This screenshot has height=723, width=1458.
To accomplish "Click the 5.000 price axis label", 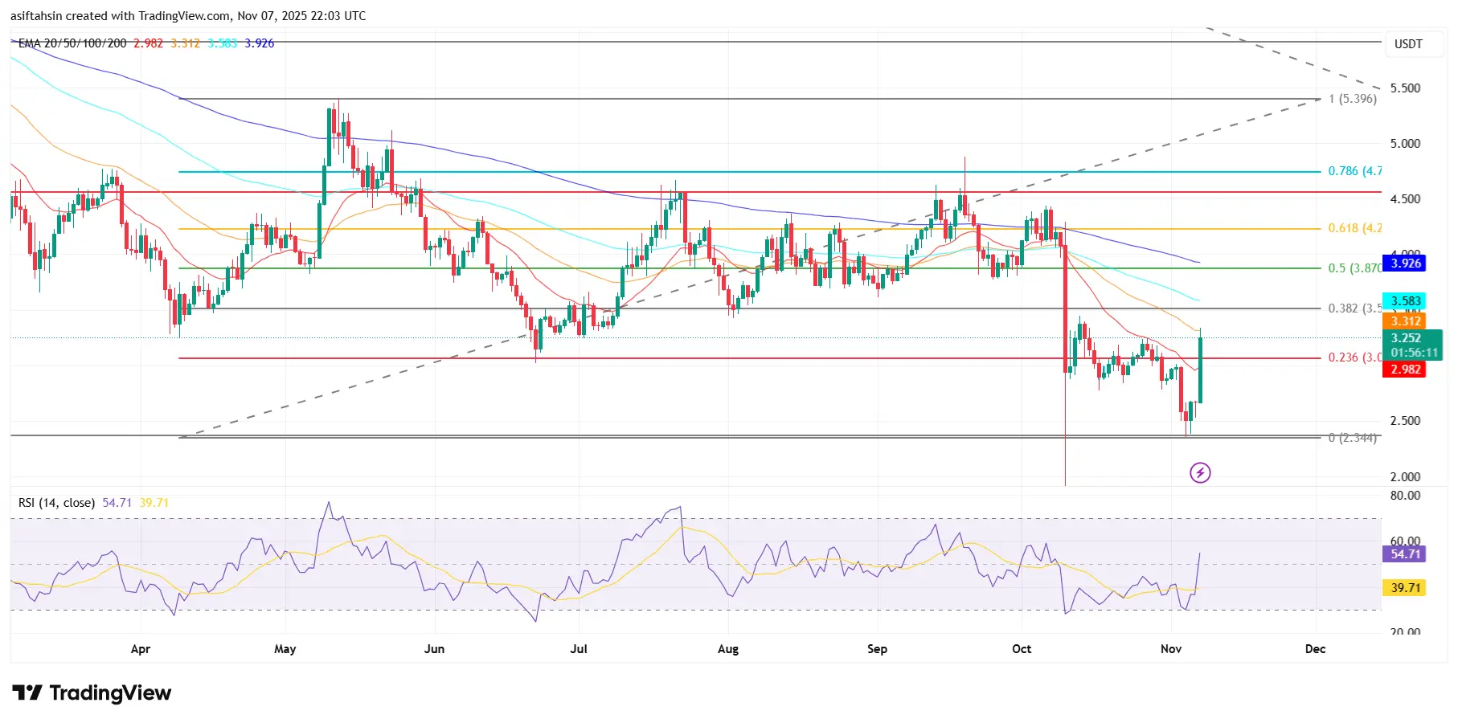I will coord(1405,144).
